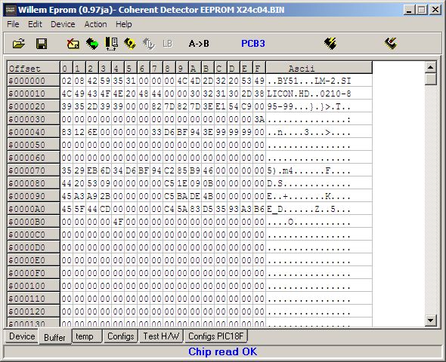Click the open file folder icon
The width and height of the screenshot is (446, 362).
coord(19,44)
